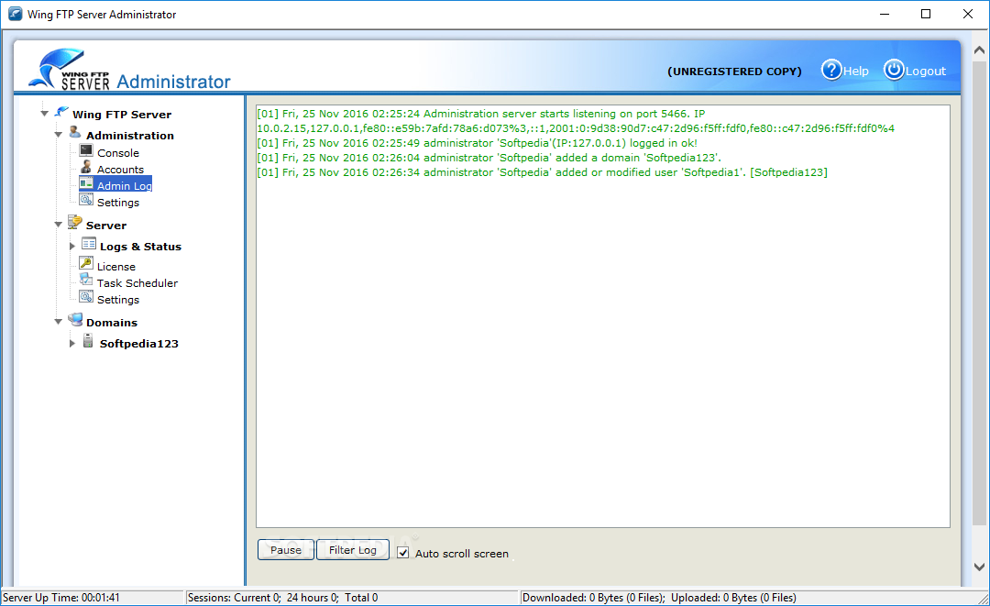Open Settings under Administration
This screenshot has width=990, height=606.
(x=118, y=203)
